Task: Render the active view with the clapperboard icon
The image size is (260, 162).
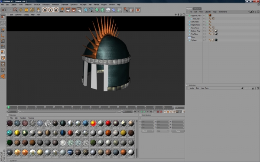Action: click(x=68, y=10)
